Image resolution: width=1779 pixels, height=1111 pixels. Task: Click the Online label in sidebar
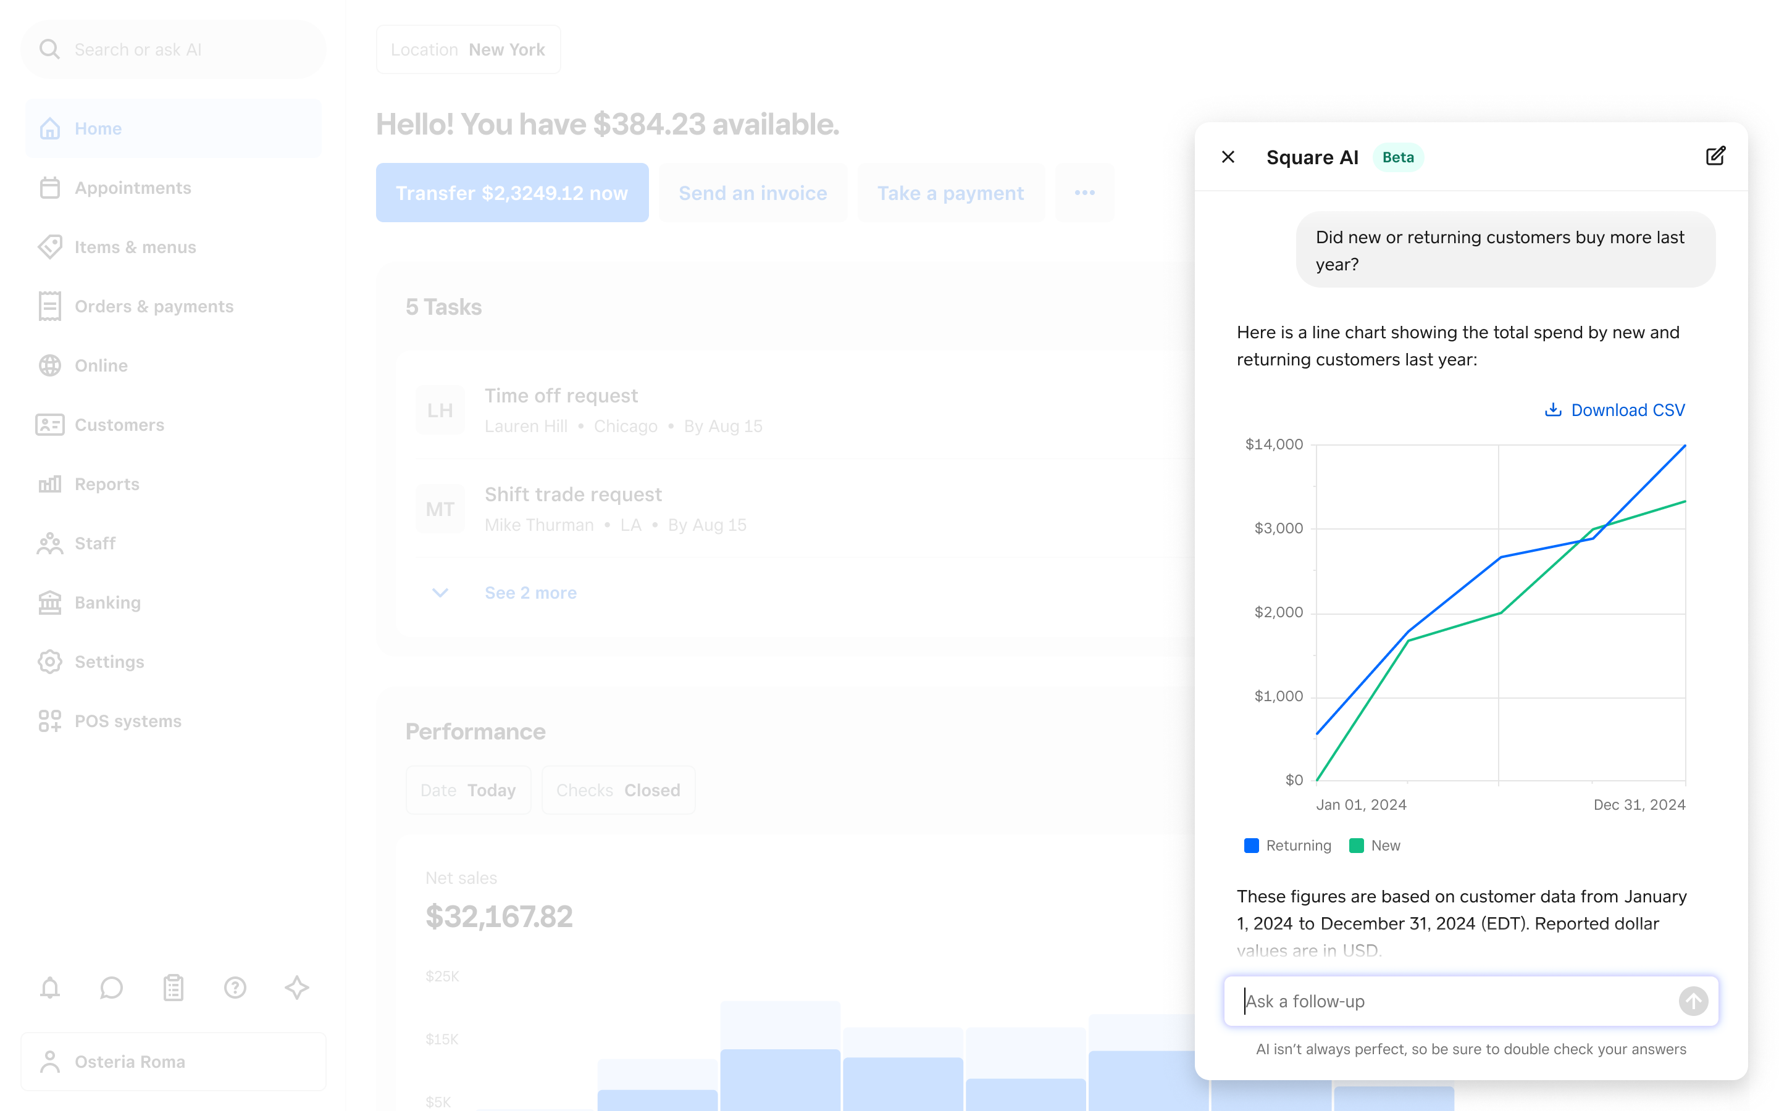click(101, 365)
